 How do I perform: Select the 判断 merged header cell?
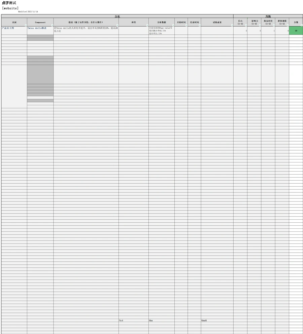pyautogui.click(x=268, y=16)
